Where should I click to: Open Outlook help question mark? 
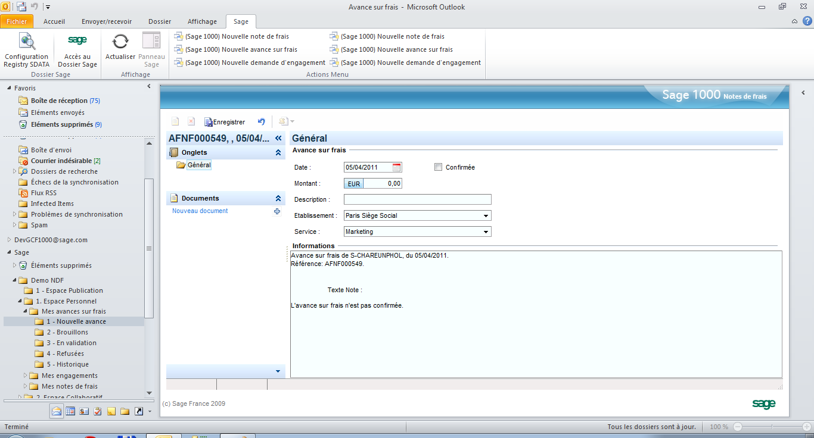[x=807, y=21]
